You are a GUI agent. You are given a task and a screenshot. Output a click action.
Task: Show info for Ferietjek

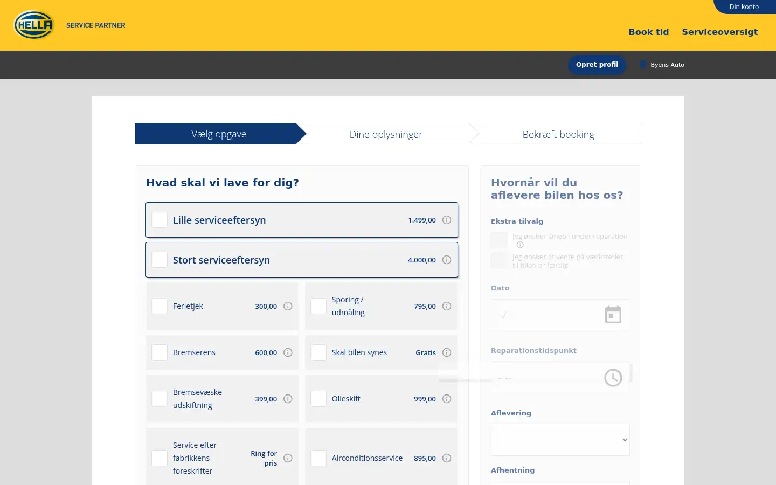[288, 306]
